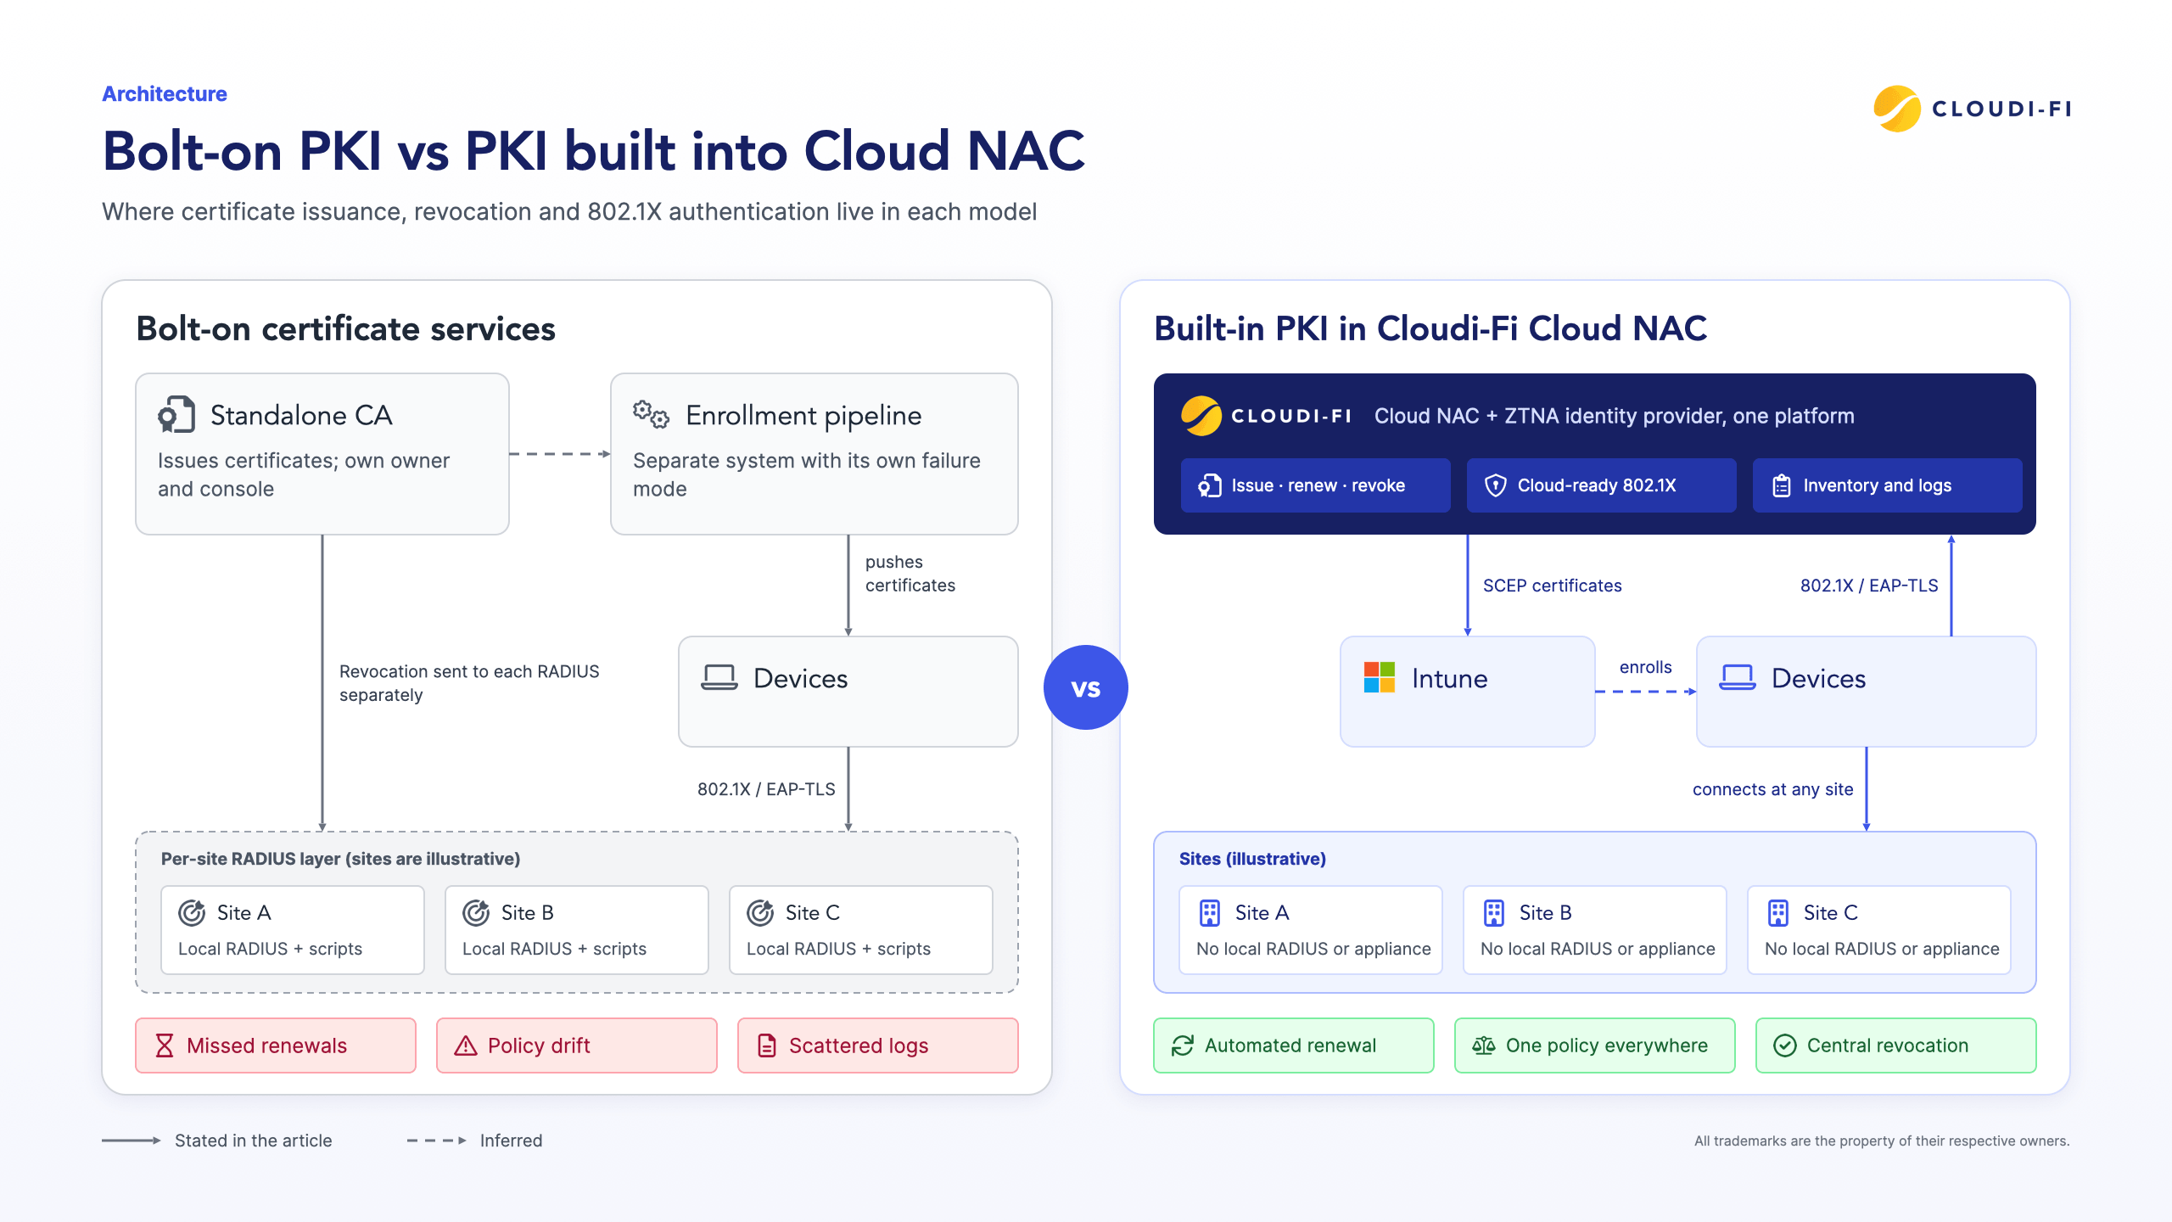Click the 'Sites (illustrative)' heading
The image size is (2172, 1222).
tap(1252, 859)
